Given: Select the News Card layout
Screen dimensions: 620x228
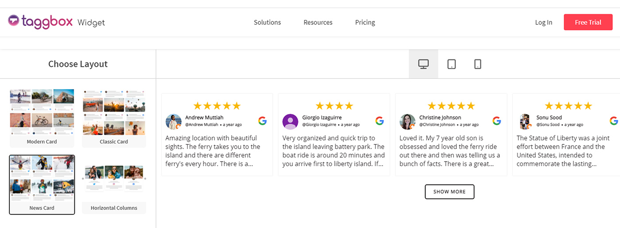Looking at the screenshot, I should 42,184.
